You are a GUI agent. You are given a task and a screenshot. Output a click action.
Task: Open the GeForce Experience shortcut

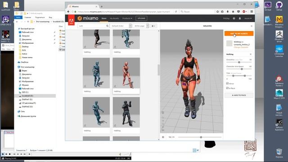(279, 125)
